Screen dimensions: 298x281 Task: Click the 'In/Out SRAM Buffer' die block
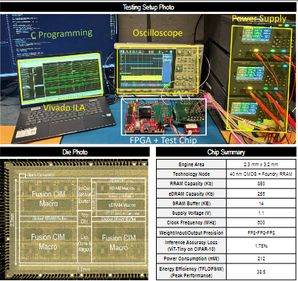point(85,195)
